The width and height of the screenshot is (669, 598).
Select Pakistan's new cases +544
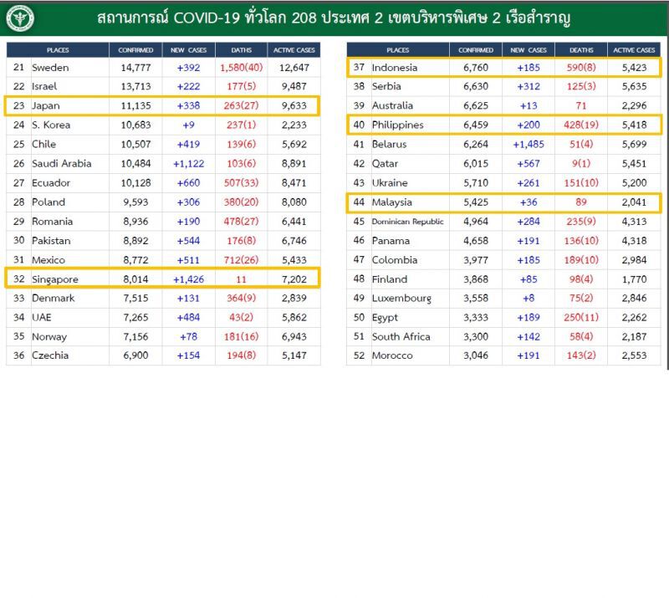(x=189, y=240)
